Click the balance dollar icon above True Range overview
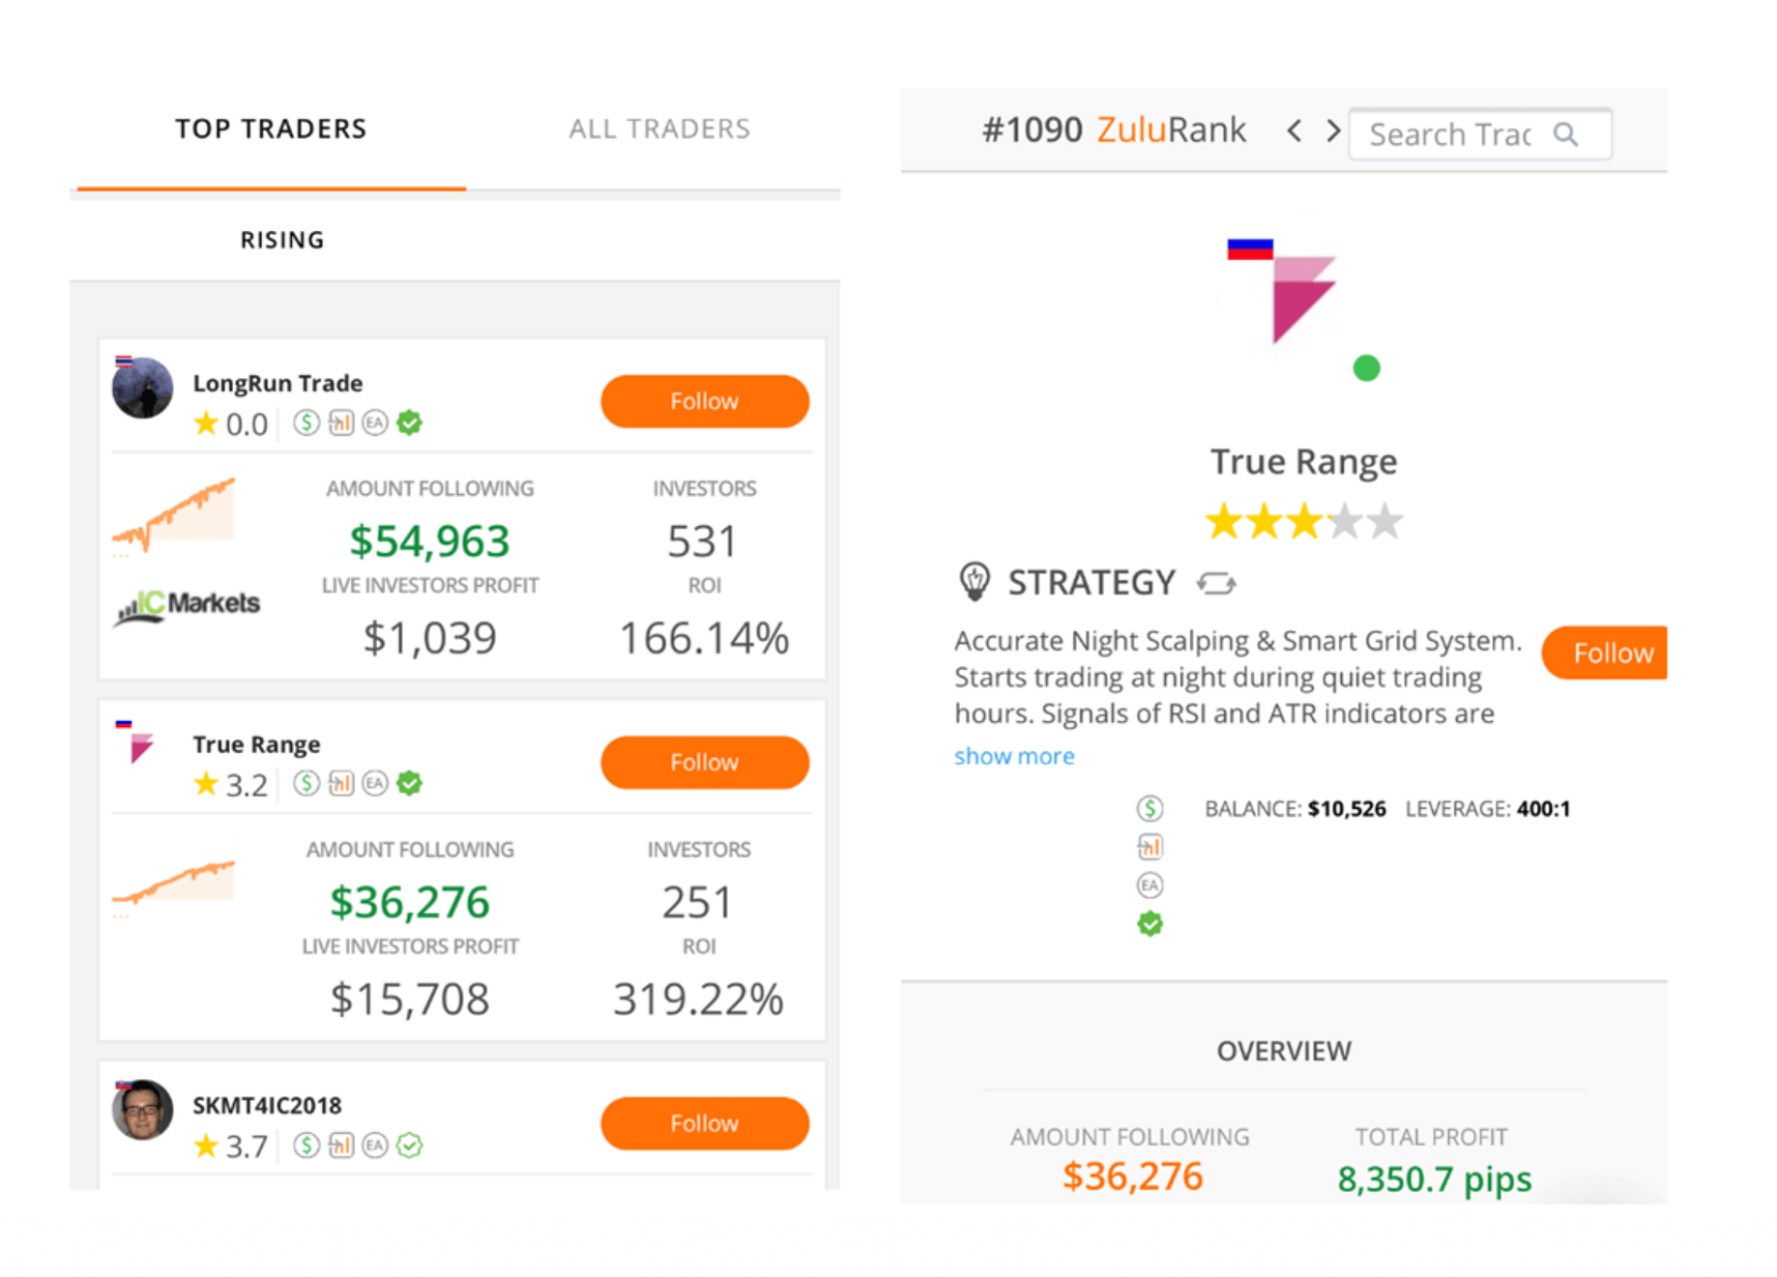Viewport: 1777px width, 1277px height. 1150,808
